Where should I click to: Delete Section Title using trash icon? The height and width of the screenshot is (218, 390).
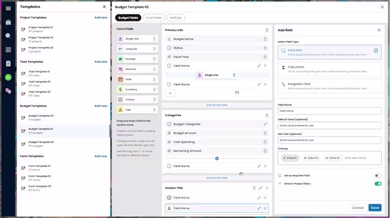[254, 188]
